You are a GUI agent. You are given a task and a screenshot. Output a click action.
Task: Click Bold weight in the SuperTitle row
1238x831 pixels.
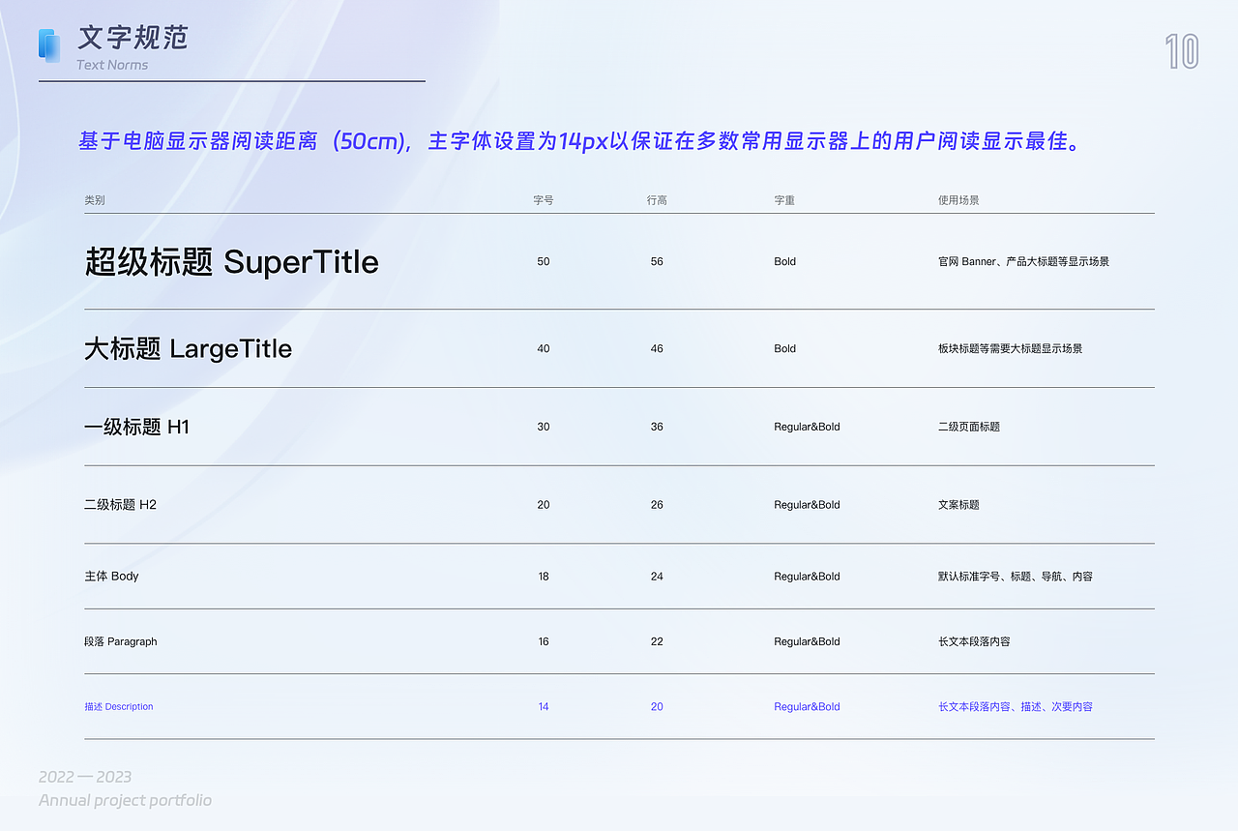click(x=784, y=261)
